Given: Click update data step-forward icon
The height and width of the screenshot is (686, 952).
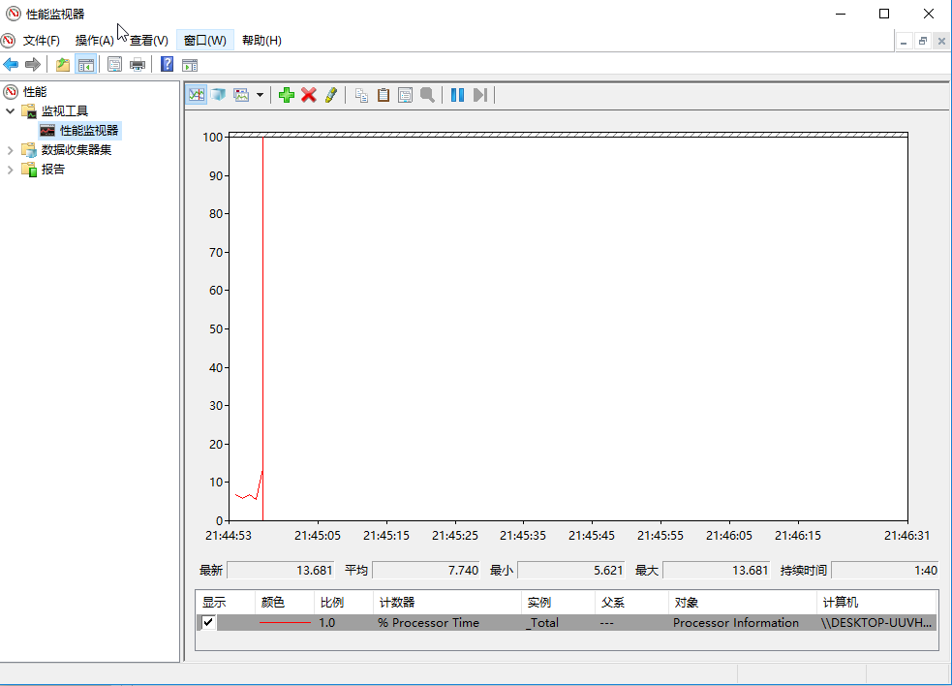Looking at the screenshot, I should (479, 95).
